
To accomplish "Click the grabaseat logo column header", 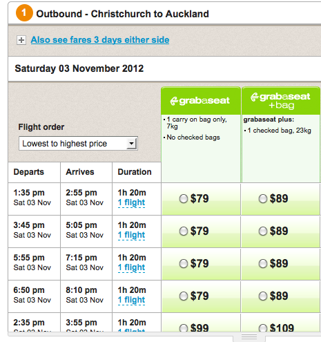I will pos(200,101).
